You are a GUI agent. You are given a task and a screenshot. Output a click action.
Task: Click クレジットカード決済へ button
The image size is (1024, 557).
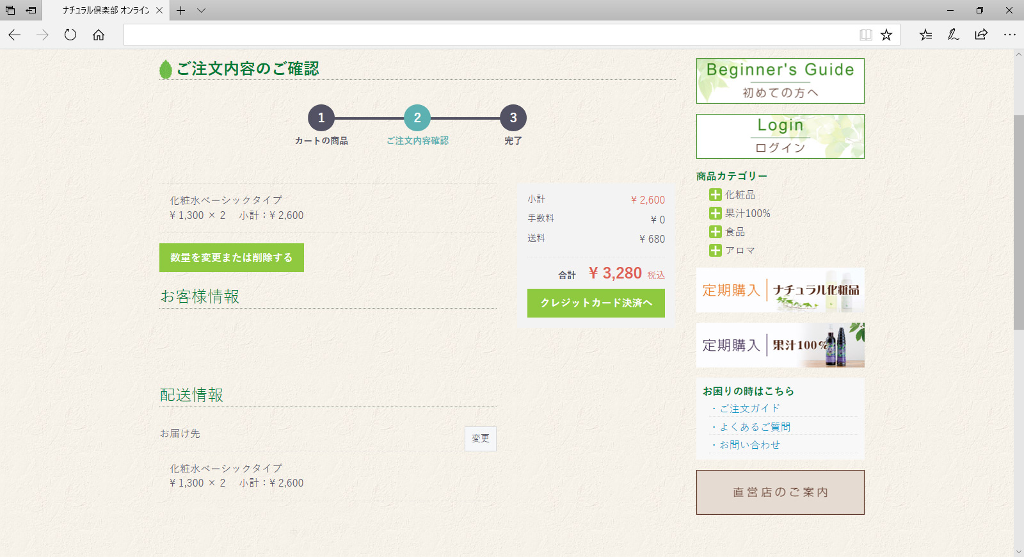(596, 303)
